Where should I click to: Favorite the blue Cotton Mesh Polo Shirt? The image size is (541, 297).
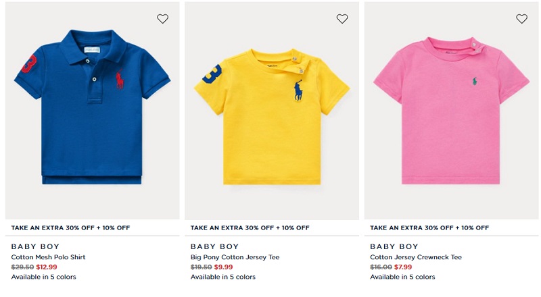(162, 19)
